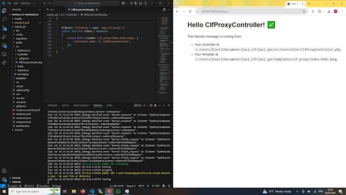The image size is (346, 195).
Task: Open the Search view in activity bar
Action: pos(4,19)
